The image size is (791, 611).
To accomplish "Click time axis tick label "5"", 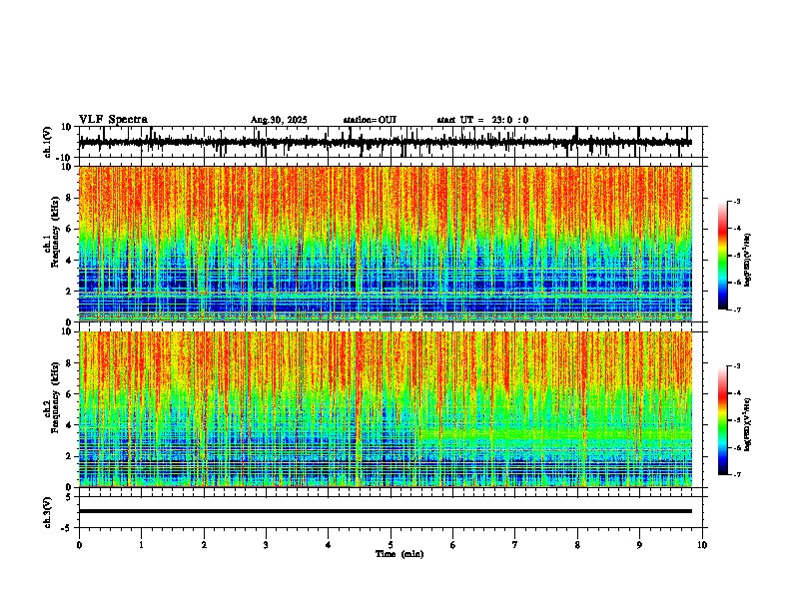I will pos(391,545).
